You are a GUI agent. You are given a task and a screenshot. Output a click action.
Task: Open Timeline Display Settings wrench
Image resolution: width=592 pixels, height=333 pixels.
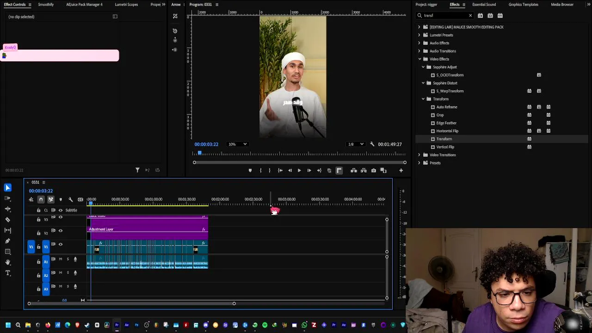70,199
